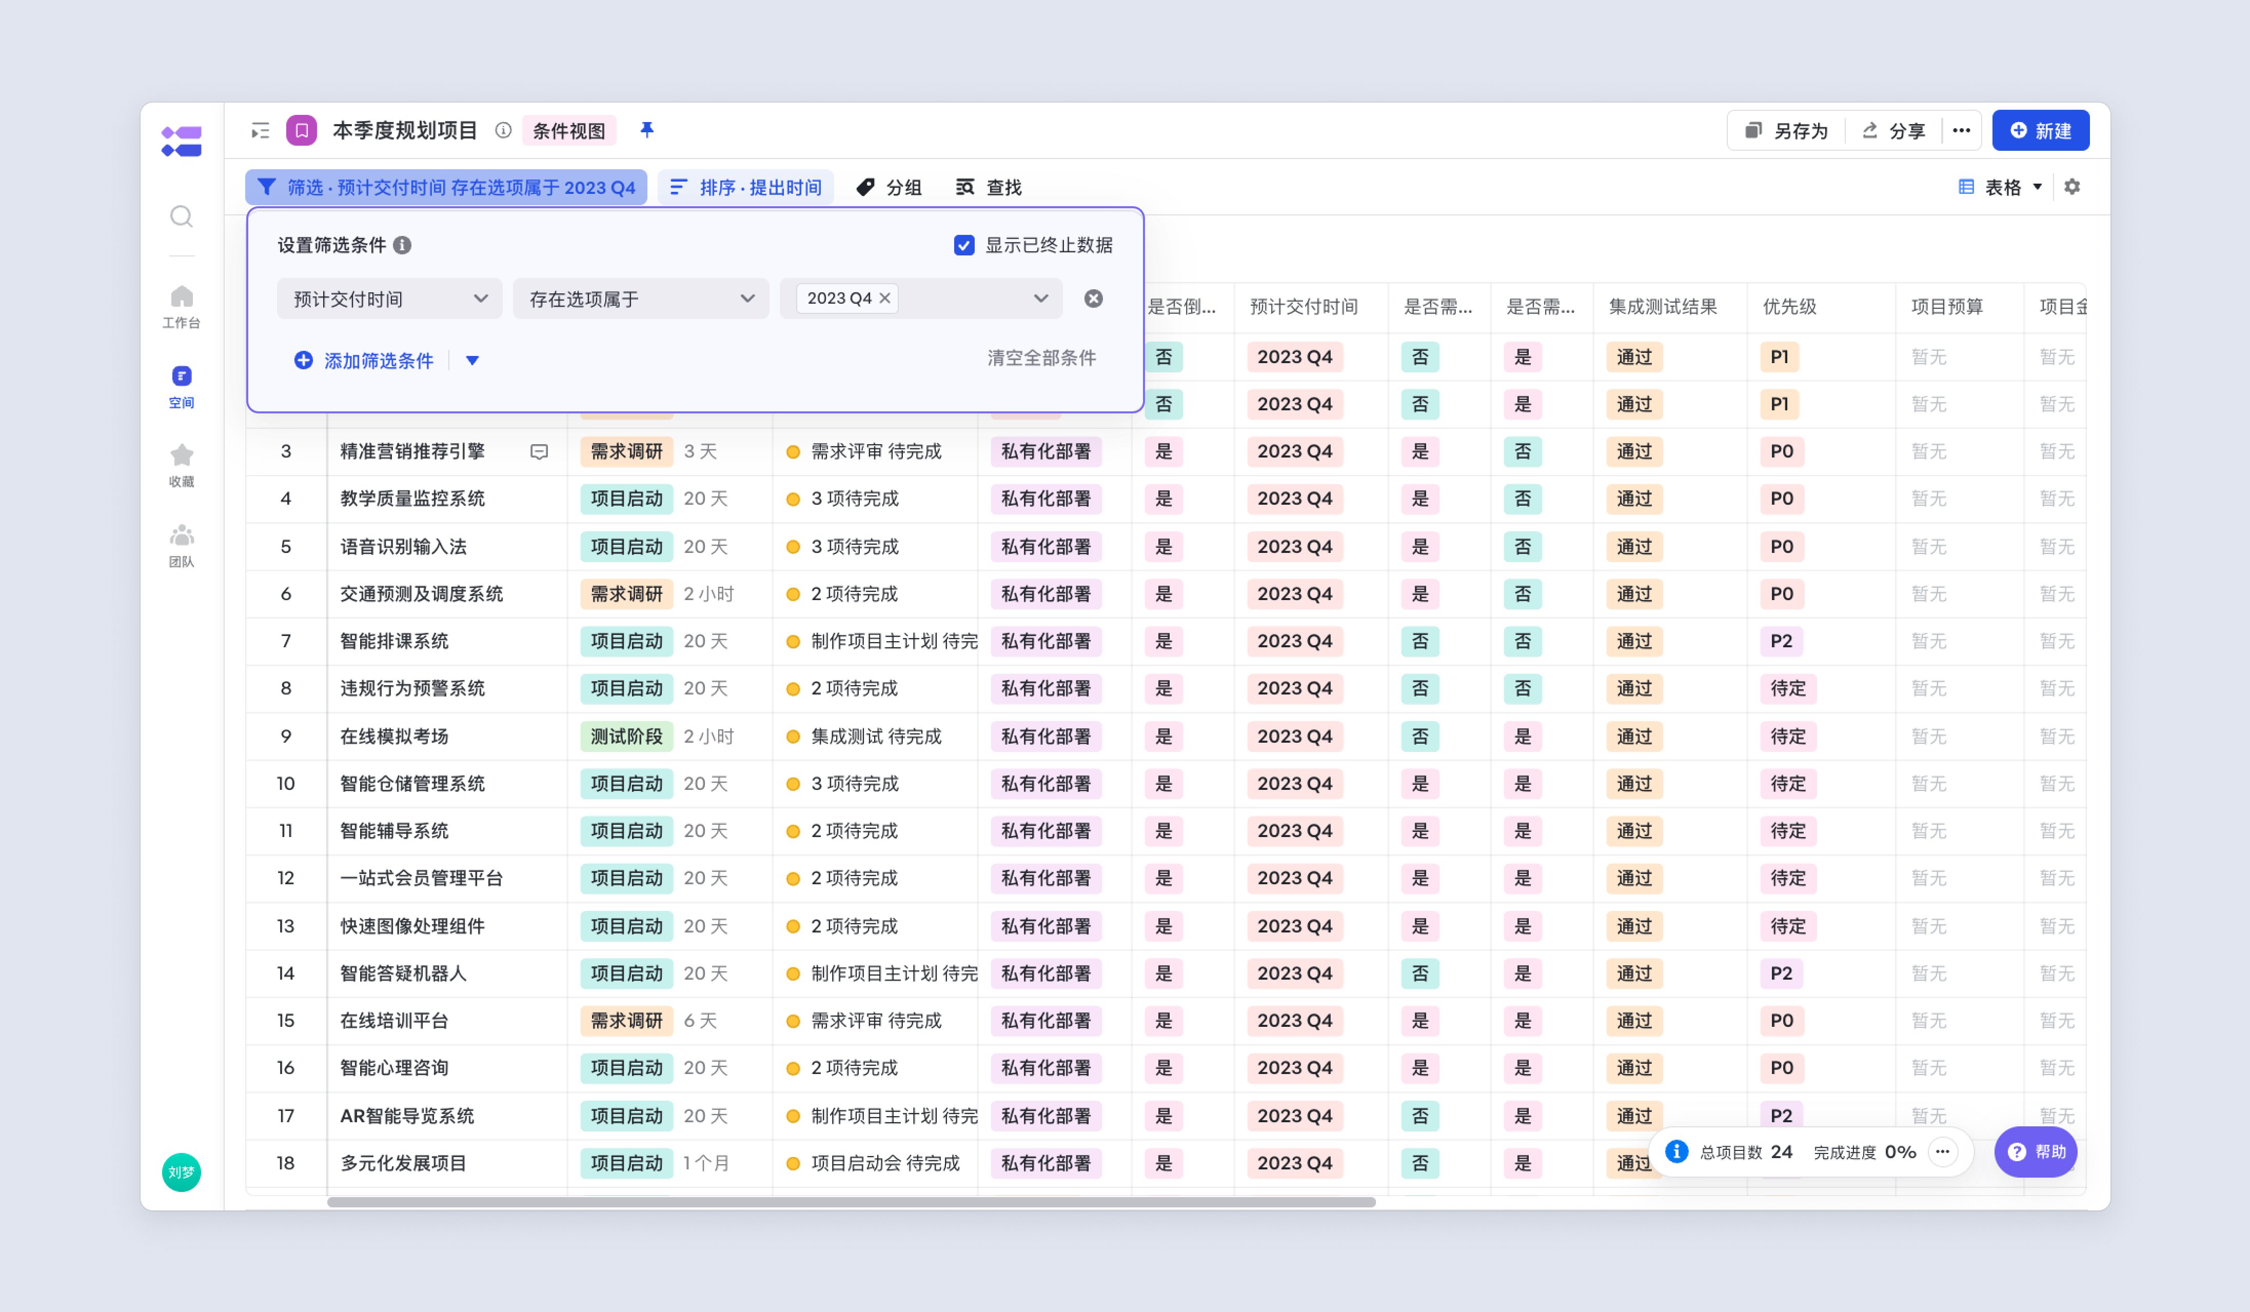This screenshot has width=2250, height=1312.
Task: Open the 在线培训平台 project row
Action: coord(394,1020)
